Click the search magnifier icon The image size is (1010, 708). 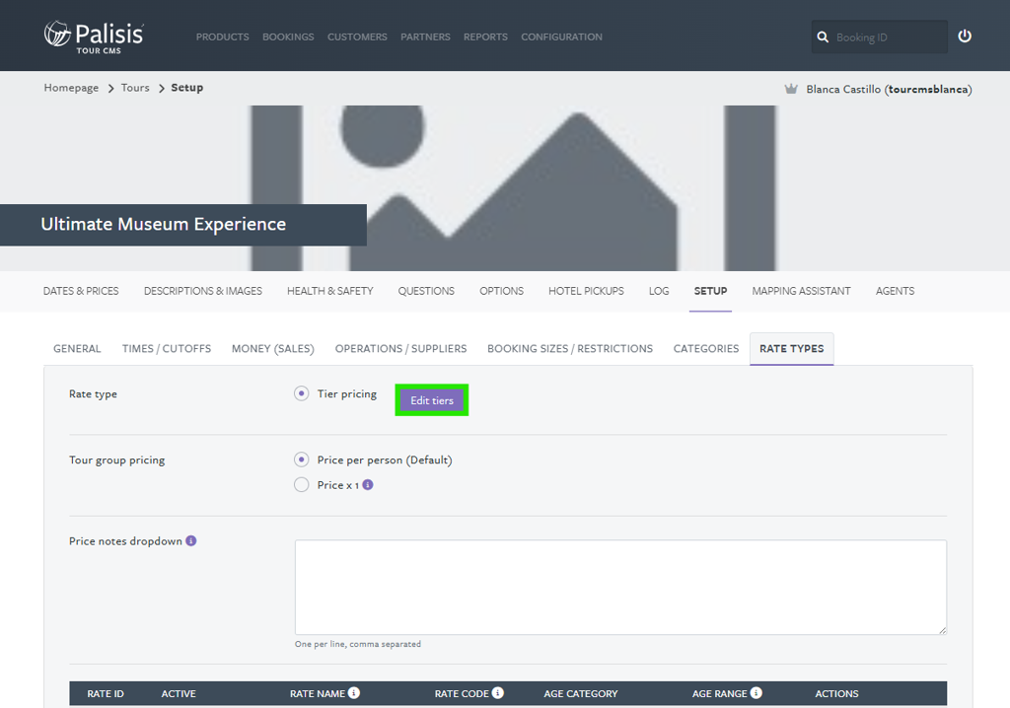pos(823,36)
